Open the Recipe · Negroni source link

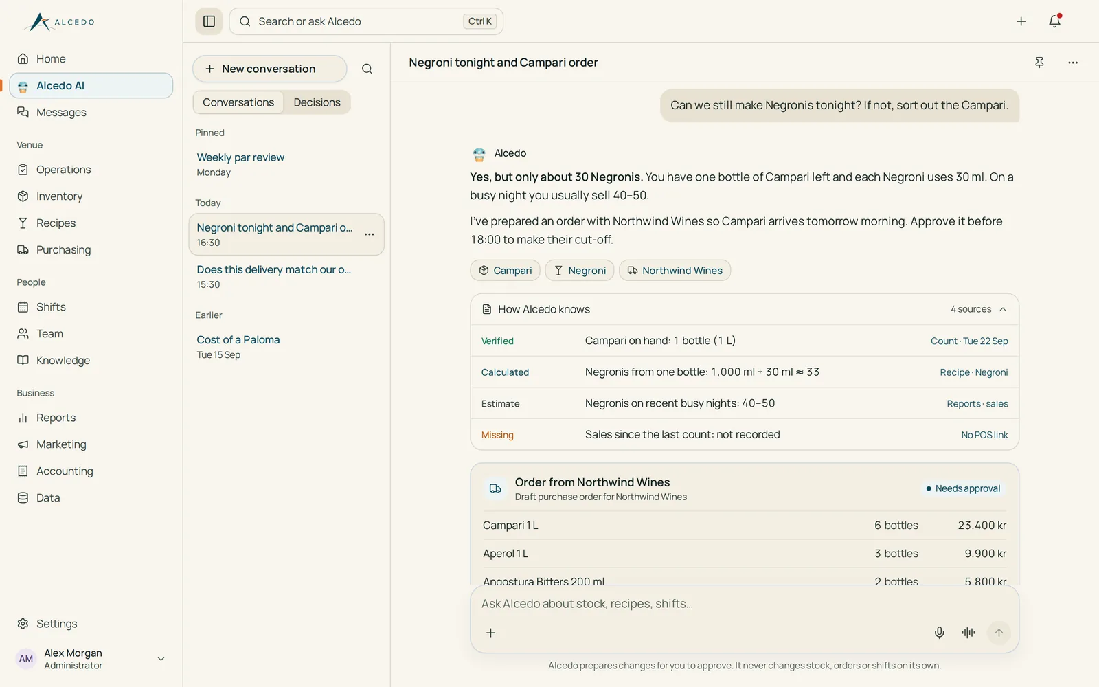(974, 372)
